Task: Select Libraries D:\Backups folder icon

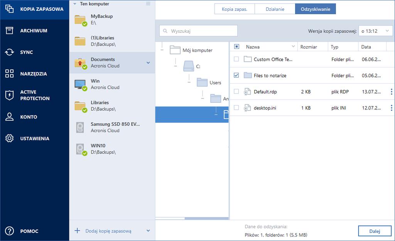Action: 80,106
